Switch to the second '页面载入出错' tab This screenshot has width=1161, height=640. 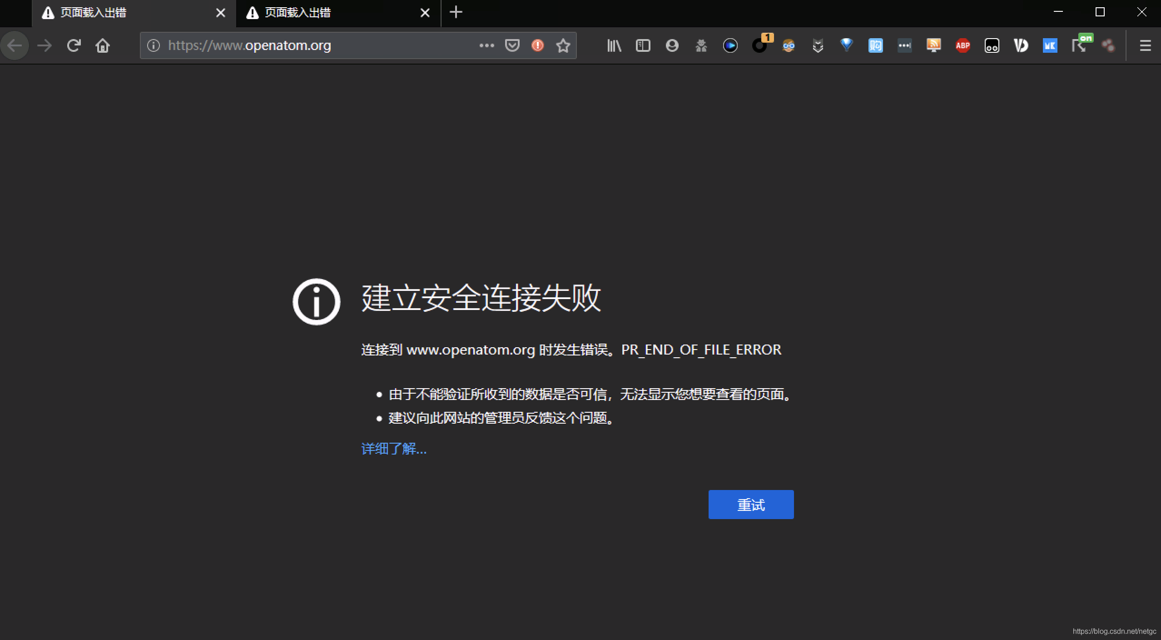[x=338, y=13]
